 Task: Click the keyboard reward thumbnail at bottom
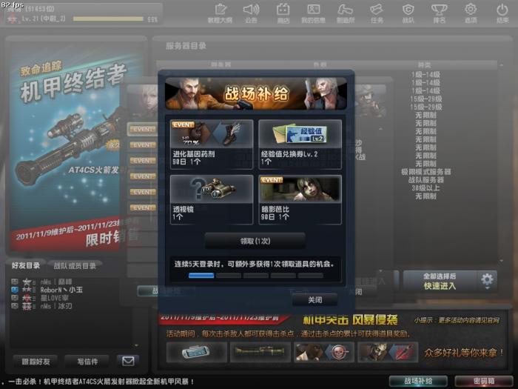click(197, 352)
